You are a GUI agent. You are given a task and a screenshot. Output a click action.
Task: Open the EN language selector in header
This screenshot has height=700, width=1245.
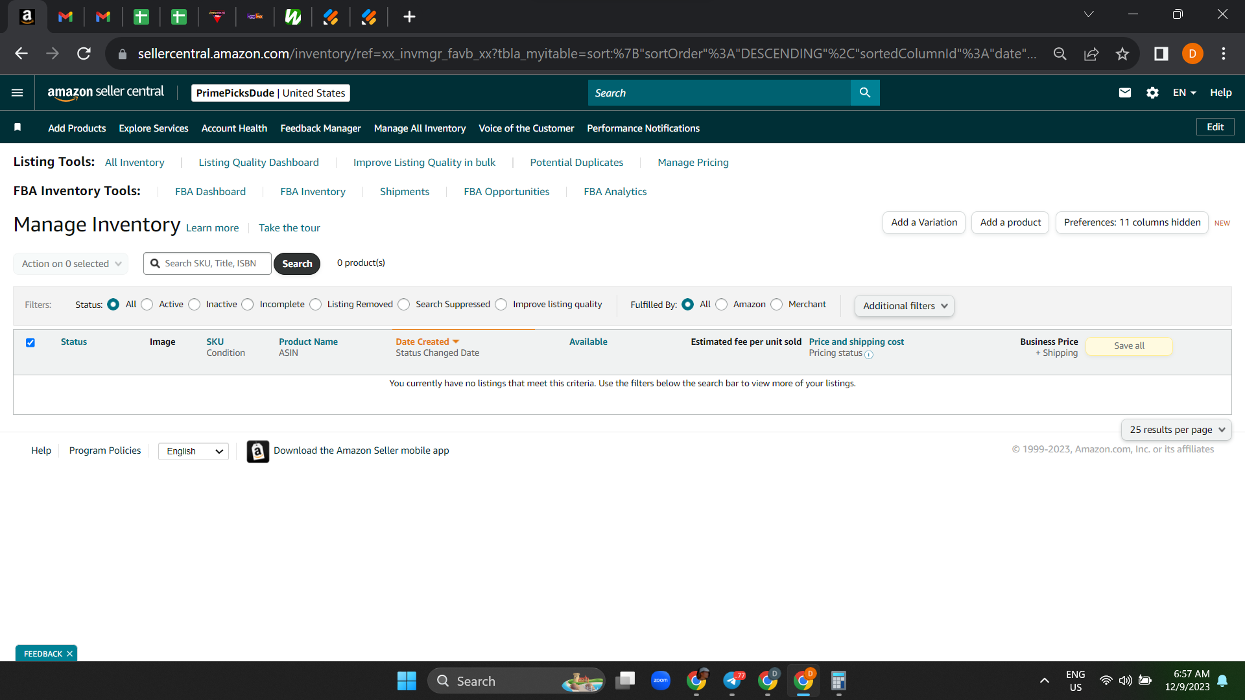click(x=1184, y=93)
